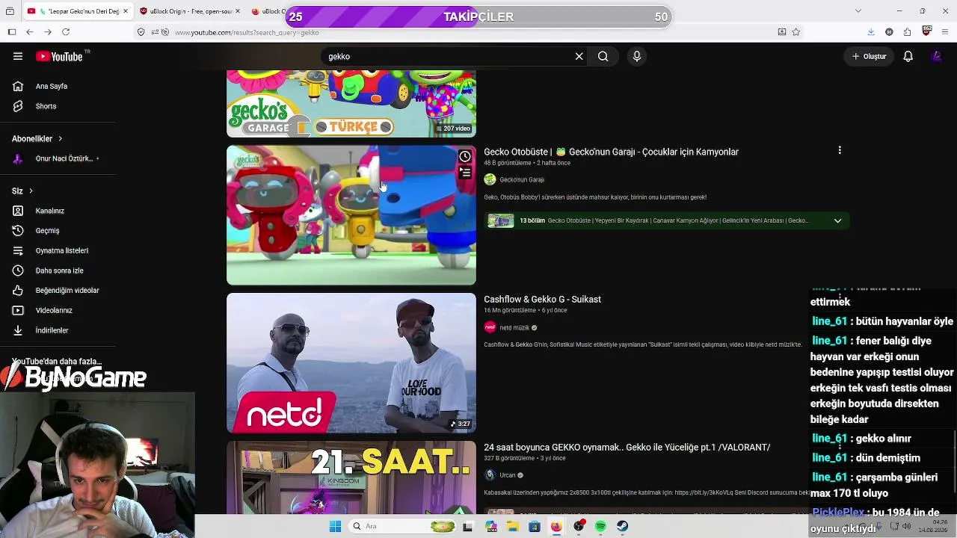The height and width of the screenshot is (538, 957).
Task: Expand the Abonelikler section
Action: pyautogui.click(x=37, y=138)
